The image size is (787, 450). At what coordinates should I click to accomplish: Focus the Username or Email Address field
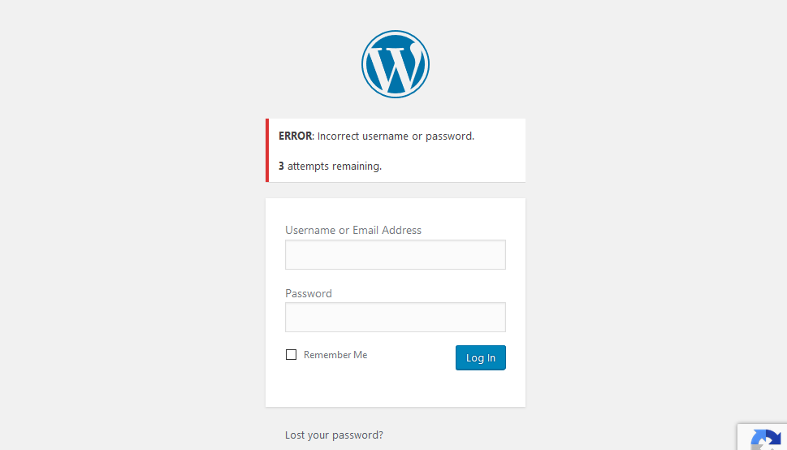click(x=396, y=254)
